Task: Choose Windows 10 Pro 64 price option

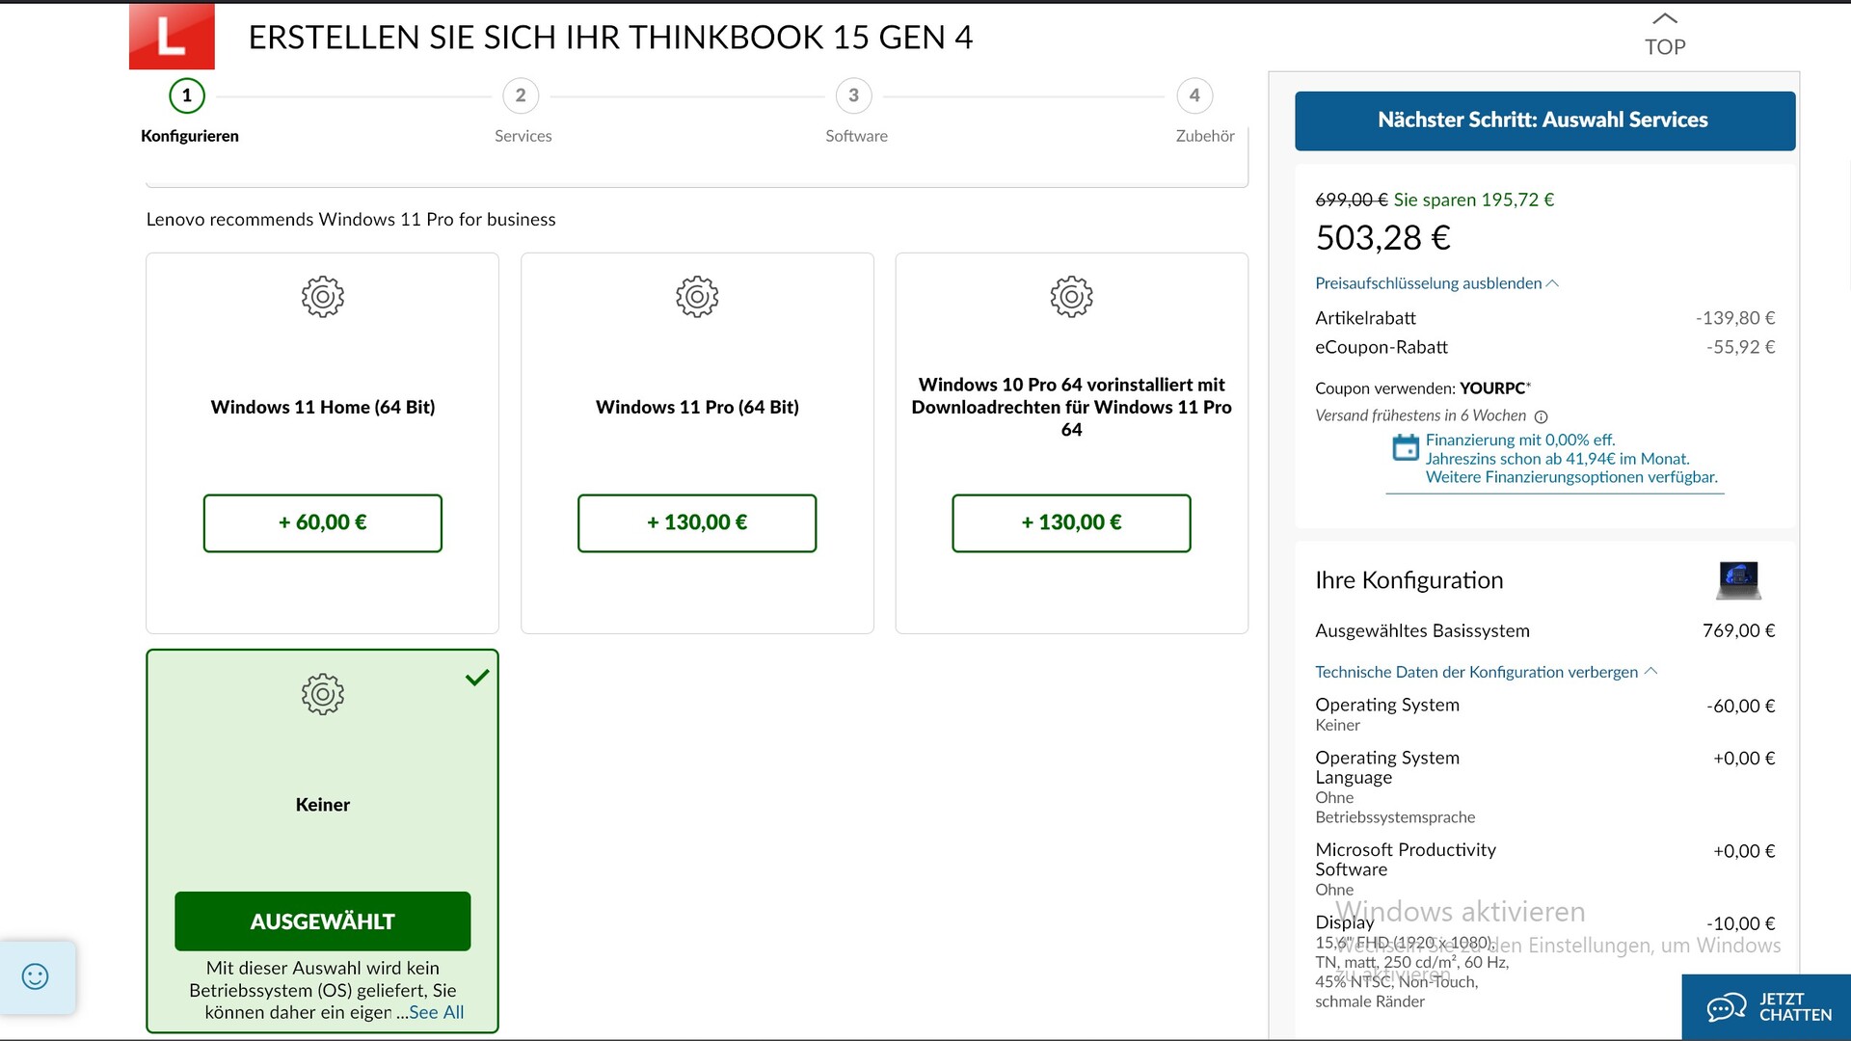Action: click(x=1071, y=522)
